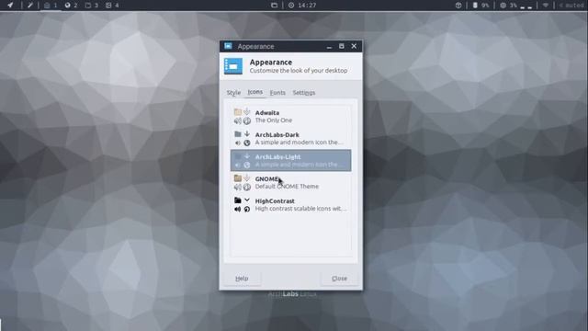Click the large Appearance header icon
The image size is (588, 331).
click(233, 66)
